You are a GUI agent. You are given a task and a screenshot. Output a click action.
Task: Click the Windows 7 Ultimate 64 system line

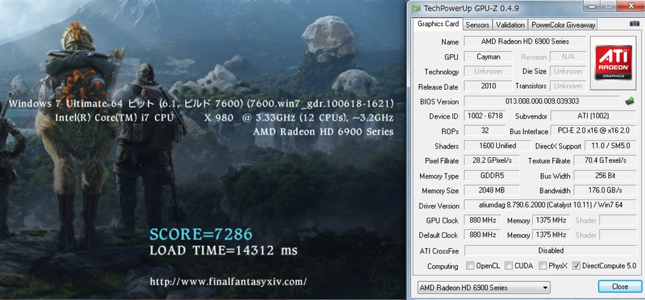point(201,103)
